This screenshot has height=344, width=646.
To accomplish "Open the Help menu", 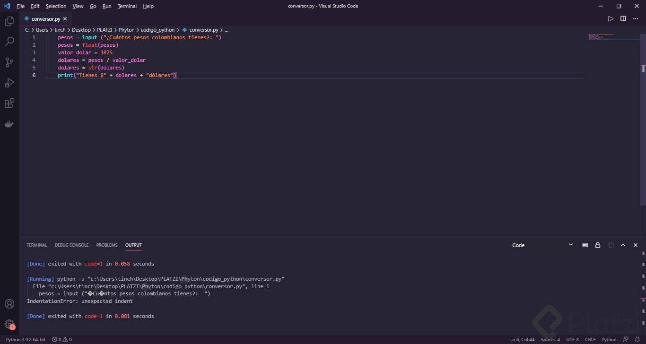I will pos(148,6).
